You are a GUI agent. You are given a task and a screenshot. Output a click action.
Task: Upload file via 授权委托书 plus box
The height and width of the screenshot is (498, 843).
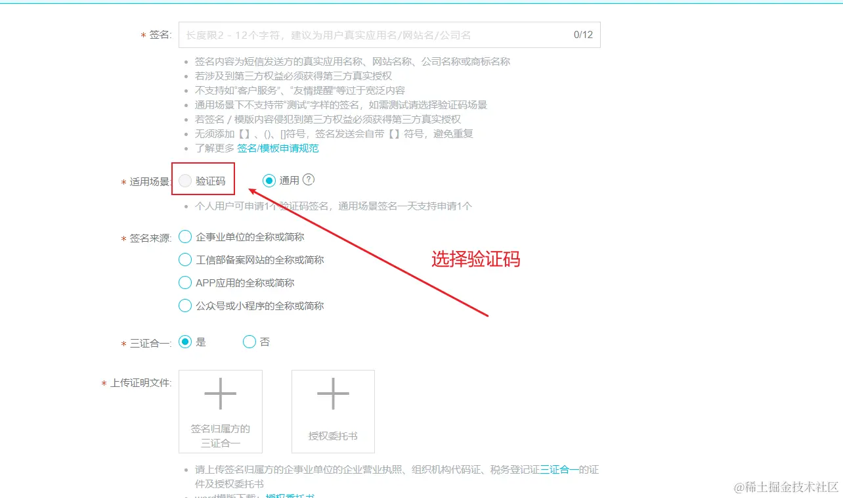click(333, 411)
